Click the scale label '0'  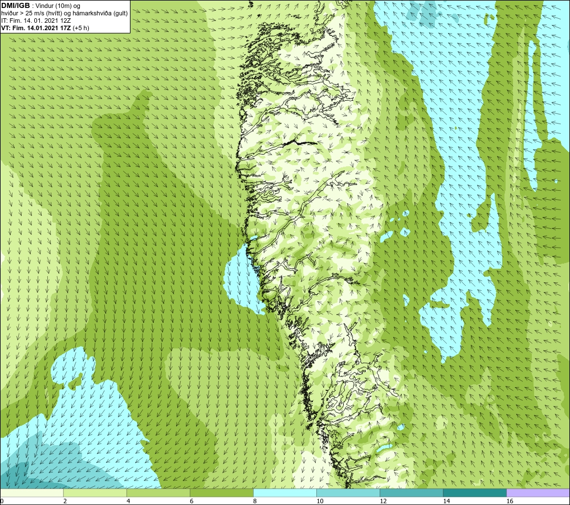2,501
